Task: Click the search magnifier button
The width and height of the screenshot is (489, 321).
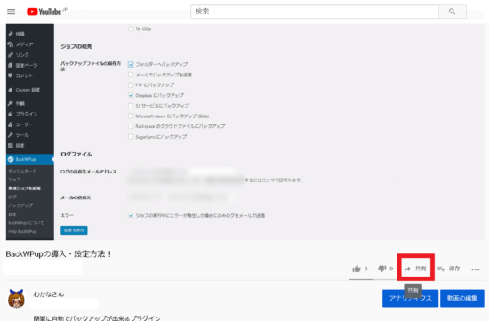Action: [453, 12]
